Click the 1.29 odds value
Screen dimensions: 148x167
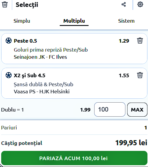click(x=124, y=41)
